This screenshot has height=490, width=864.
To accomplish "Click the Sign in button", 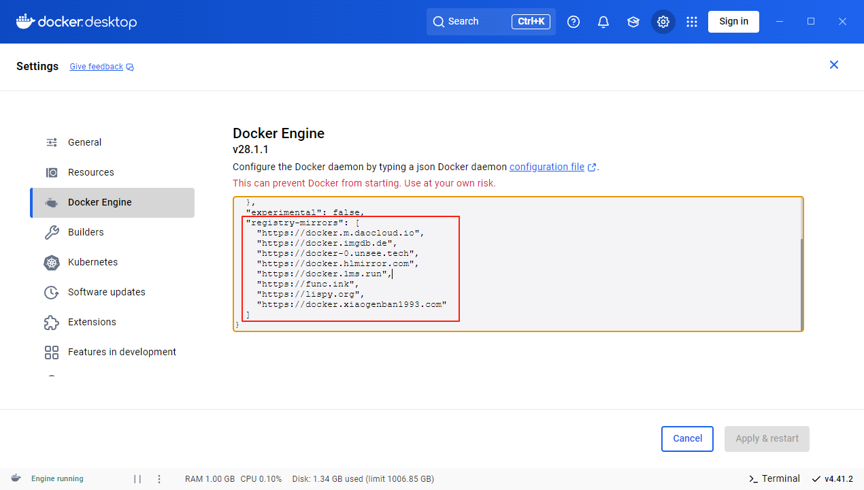I will pos(733,22).
